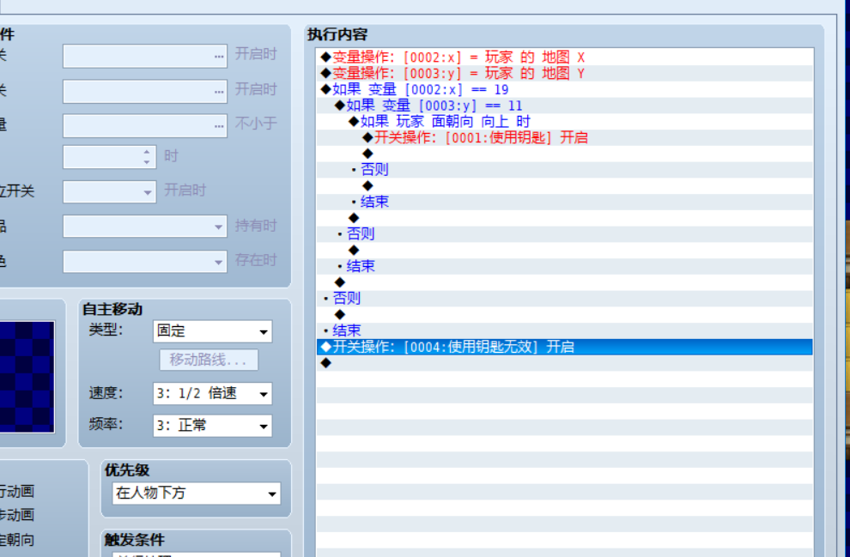Select the empty command line below the highlighted row
The height and width of the screenshot is (557, 850).
click(564, 363)
